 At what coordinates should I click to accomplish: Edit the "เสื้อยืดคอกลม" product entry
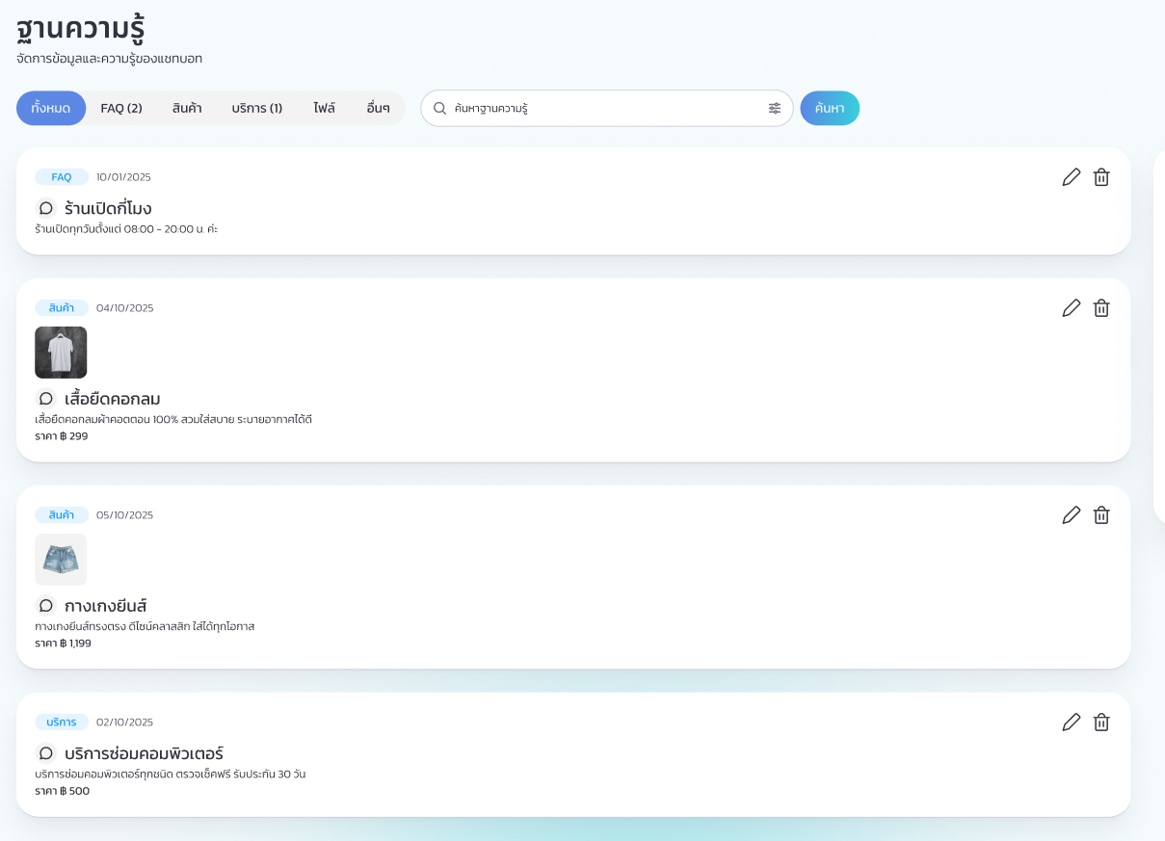tap(1071, 307)
